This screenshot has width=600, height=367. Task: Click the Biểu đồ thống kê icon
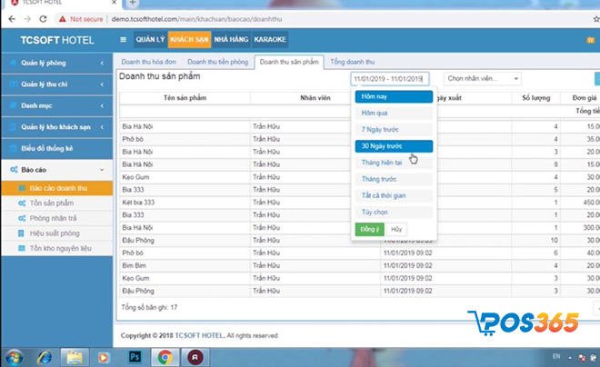coord(14,148)
